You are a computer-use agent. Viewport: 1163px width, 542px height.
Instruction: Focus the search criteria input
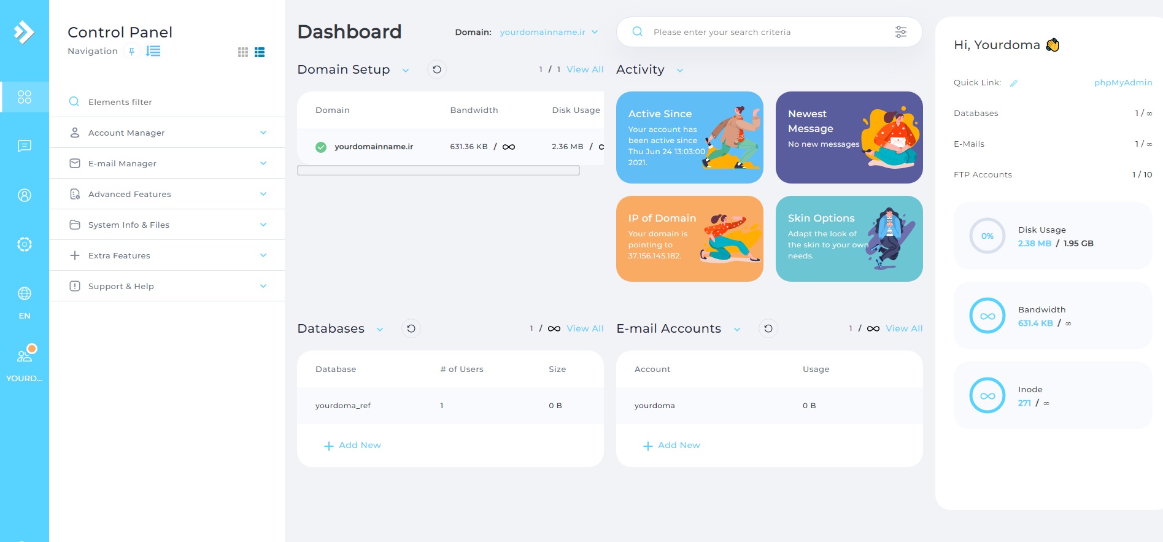coord(767,32)
